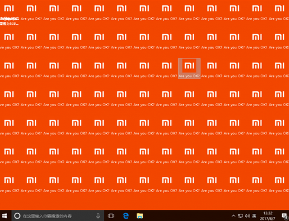This screenshot has height=221, width=289.
Task: Open the clock showing 13:32
Action: pos(268,216)
